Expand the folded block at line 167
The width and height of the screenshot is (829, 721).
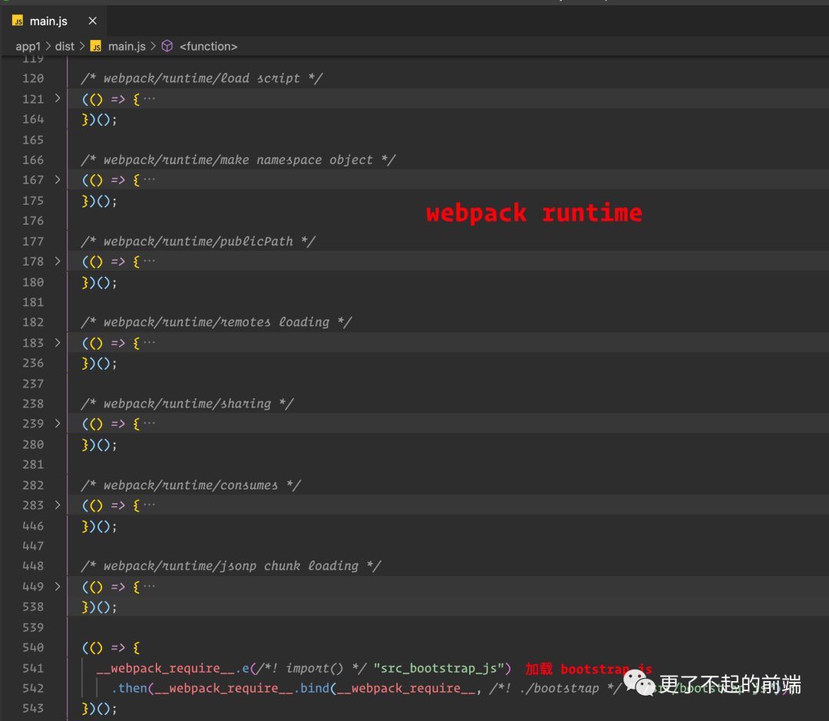(58, 179)
